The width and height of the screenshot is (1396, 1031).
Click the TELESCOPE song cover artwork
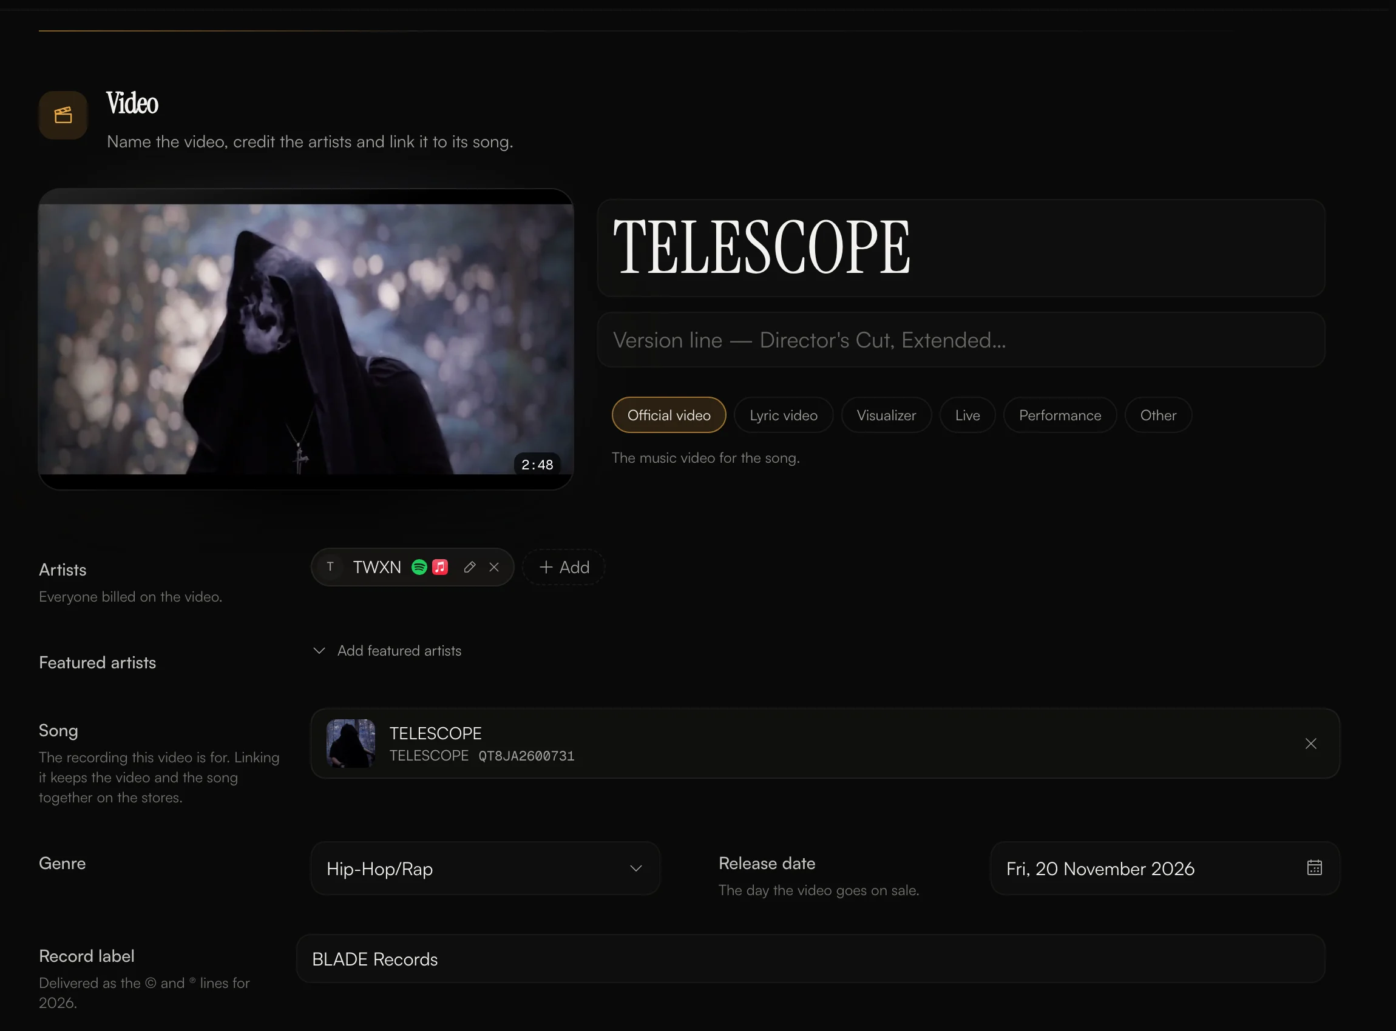point(351,744)
